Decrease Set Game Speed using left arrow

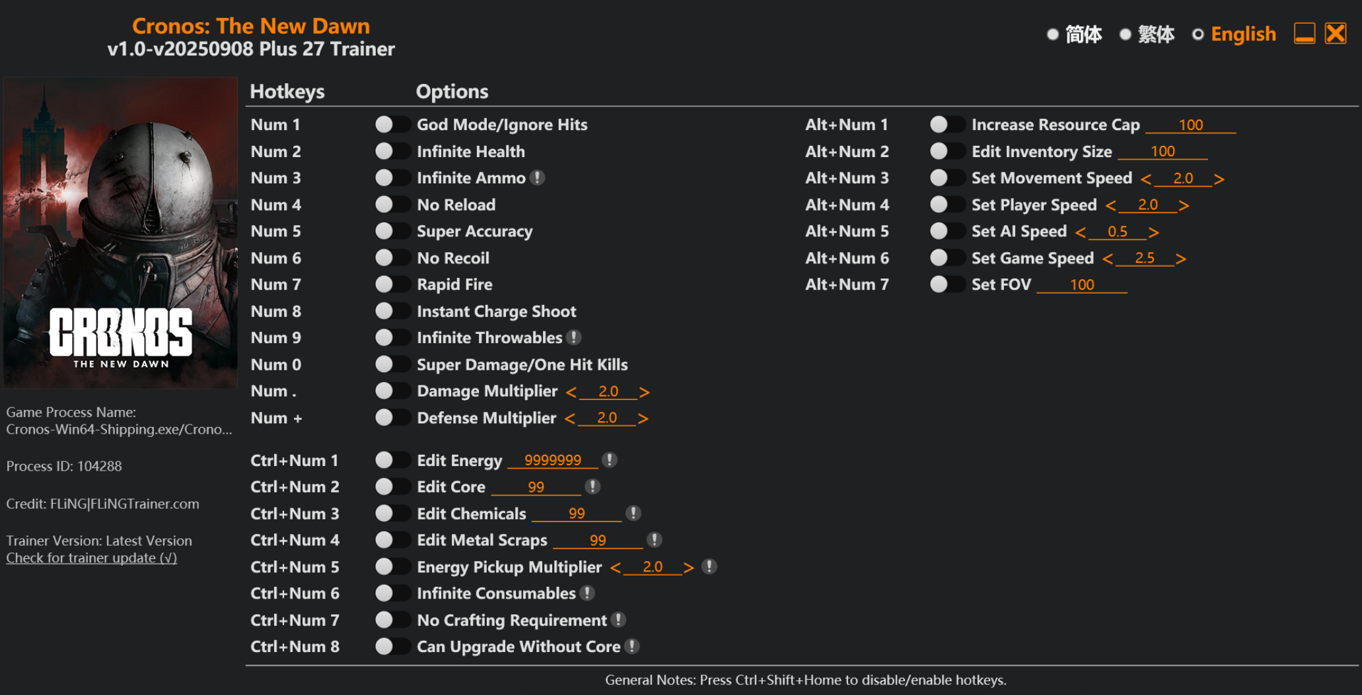pyautogui.click(x=1108, y=259)
